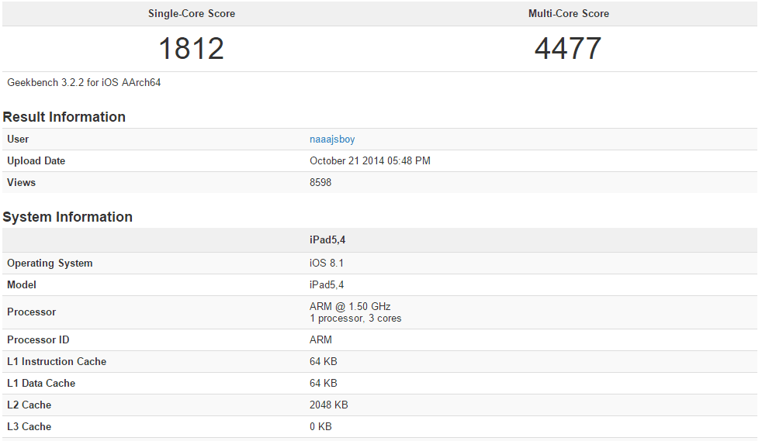Select the single-core score value 1812

click(192, 49)
